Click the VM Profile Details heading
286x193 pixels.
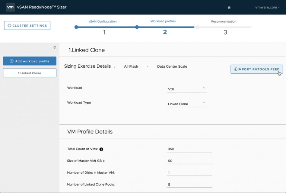coord(90,132)
